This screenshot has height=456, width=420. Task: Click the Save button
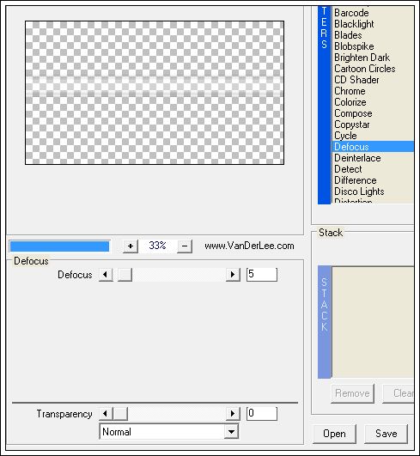[386, 434]
